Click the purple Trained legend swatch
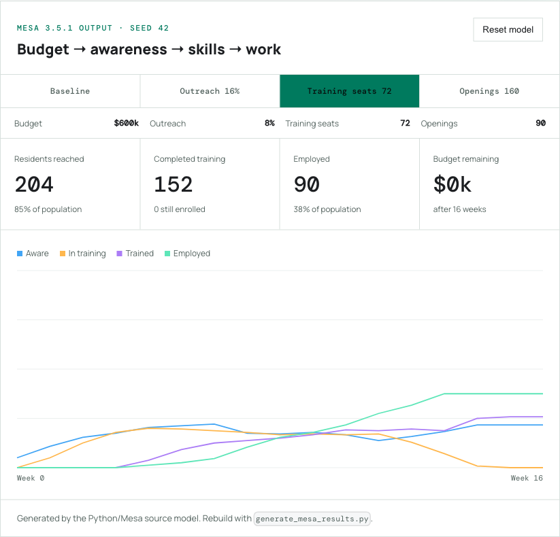This screenshot has width=560, height=537. click(x=119, y=254)
